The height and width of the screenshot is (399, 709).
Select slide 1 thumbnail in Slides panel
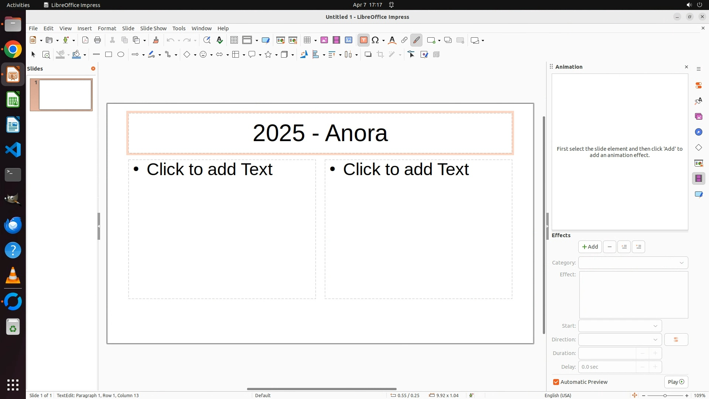point(65,95)
